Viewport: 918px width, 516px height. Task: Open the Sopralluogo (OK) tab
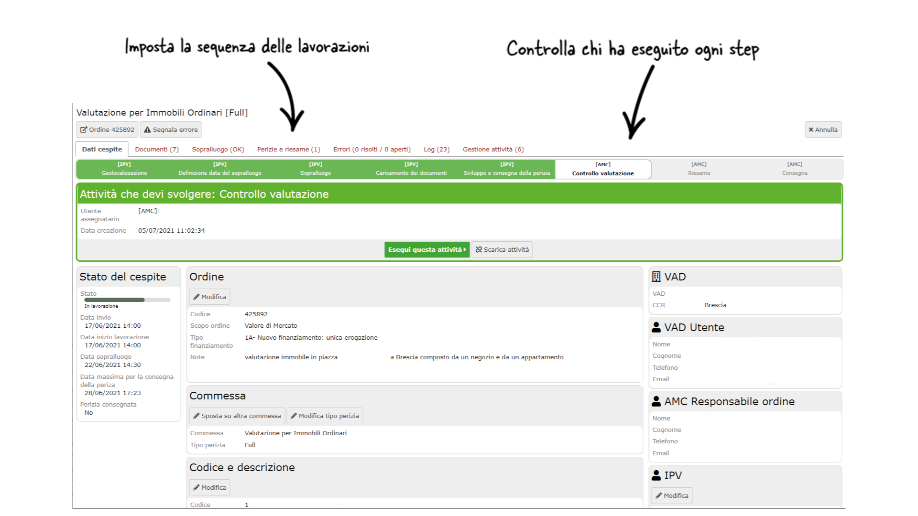(x=218, y=149)
